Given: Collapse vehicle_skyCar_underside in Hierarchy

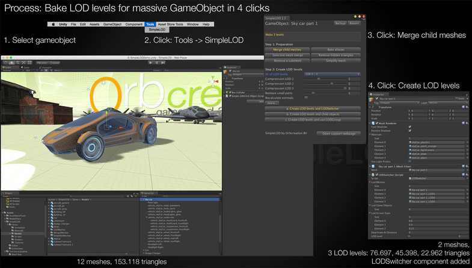Looking at the screenshot, I should coord(146,217).
